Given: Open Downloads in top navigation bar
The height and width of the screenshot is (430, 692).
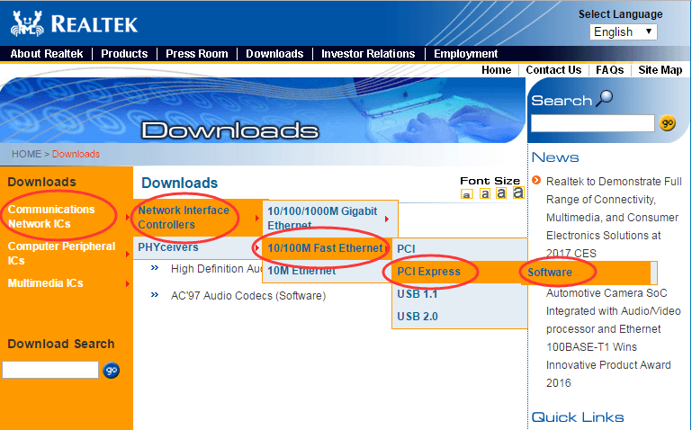Looking at the screenshot, I should (274, 54).
